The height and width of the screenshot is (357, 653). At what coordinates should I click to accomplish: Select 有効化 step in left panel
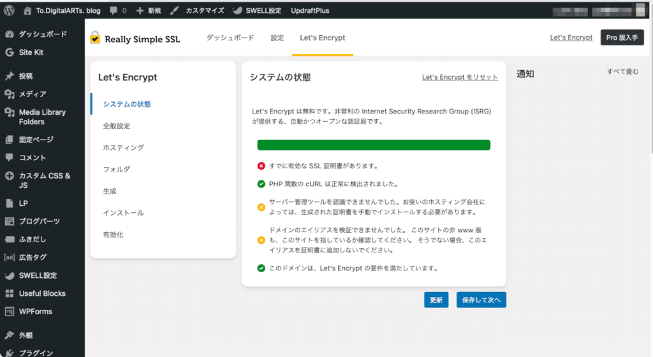click(114, 235)
